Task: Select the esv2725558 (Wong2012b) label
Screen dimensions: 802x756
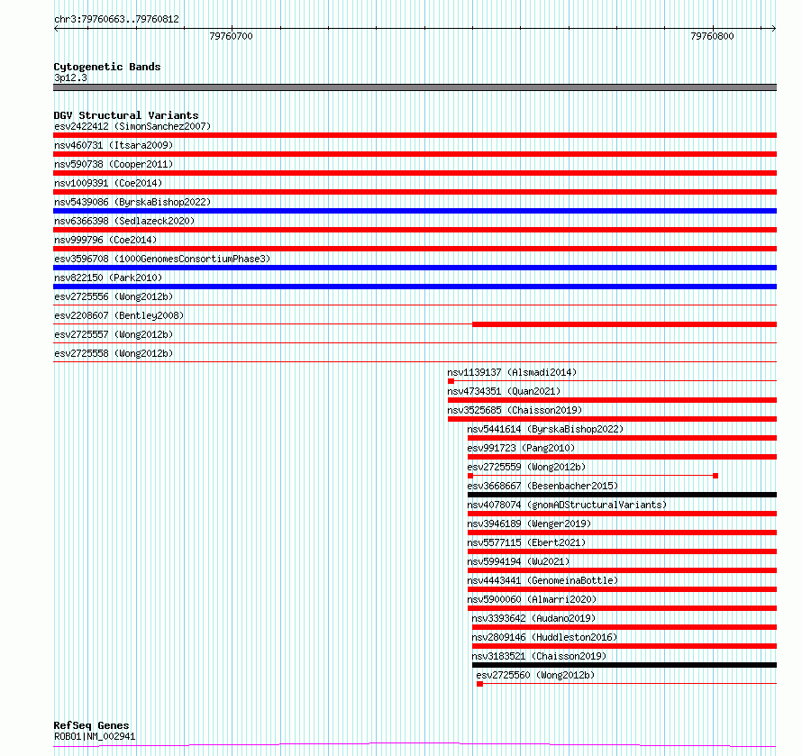Action: click(114, 353)
